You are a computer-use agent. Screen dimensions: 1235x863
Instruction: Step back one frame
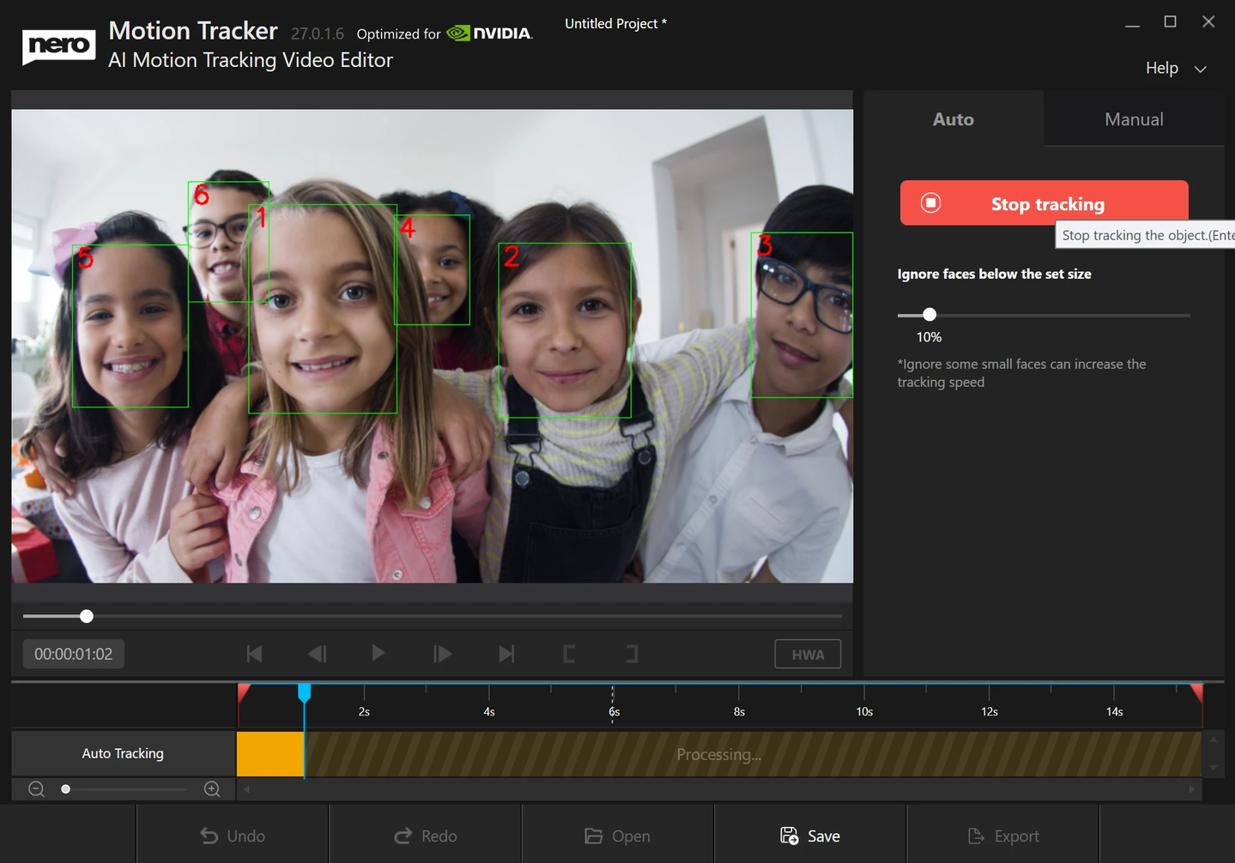pyautogui.click(x=317, y=654)
